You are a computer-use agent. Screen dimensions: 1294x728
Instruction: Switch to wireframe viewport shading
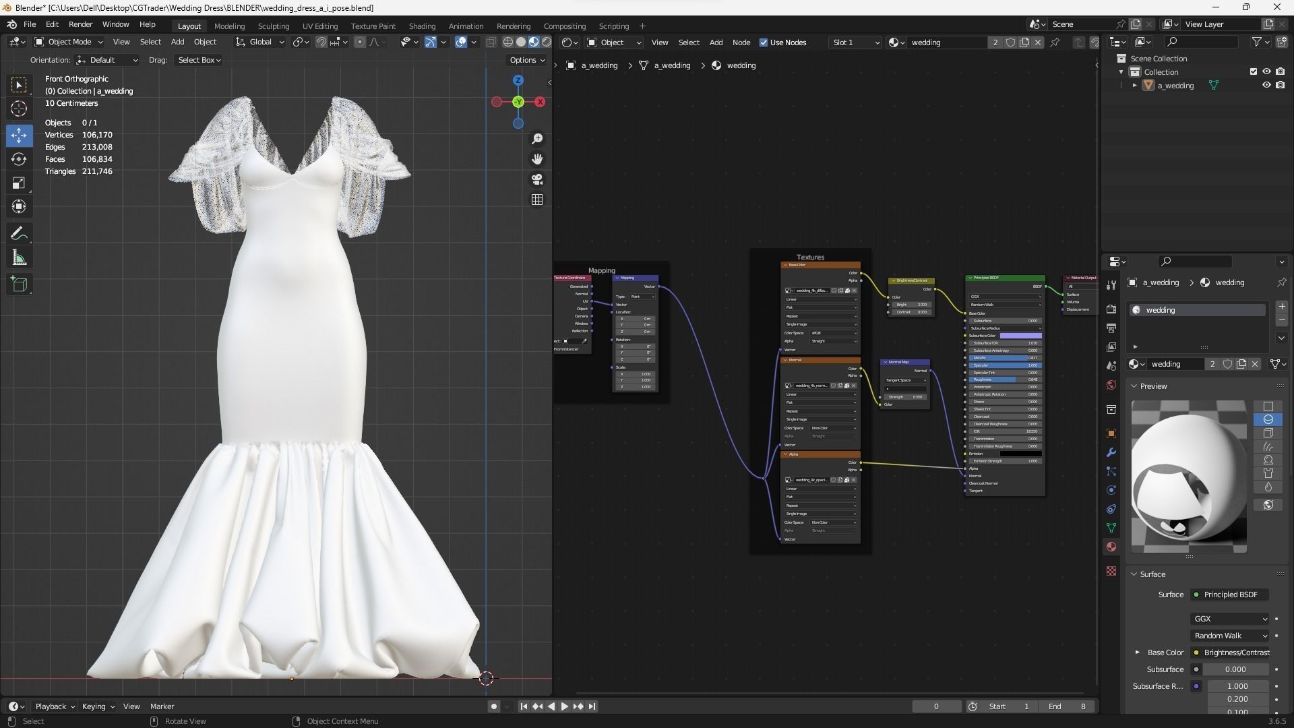pyautogui.click(x=508, y=42)
